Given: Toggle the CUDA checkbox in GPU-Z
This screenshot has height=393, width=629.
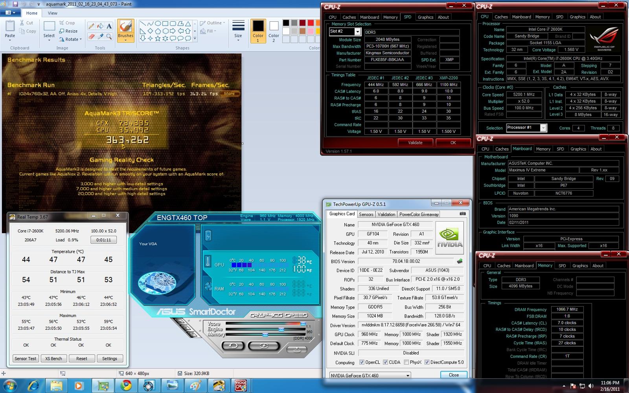Looking at the screenshot, I should (x=385, y=362).
